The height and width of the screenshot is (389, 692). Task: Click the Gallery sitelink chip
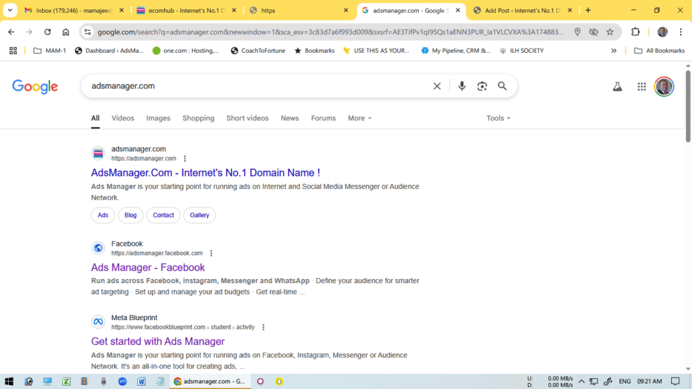(199, 215)
